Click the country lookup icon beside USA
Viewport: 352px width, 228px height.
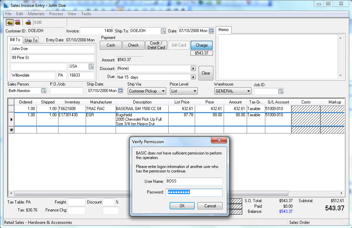tap(91, 66)
